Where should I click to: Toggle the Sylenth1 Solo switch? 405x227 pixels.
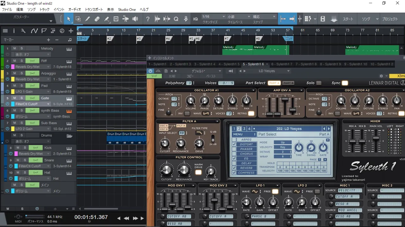(x=319, y=83)
